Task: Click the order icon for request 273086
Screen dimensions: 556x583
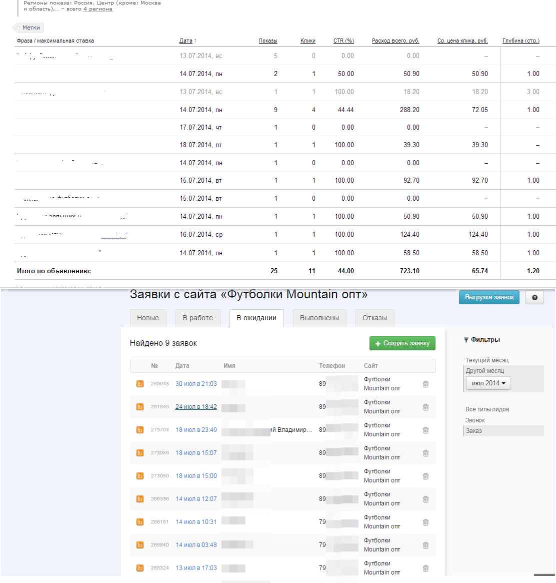Action: 140,453
